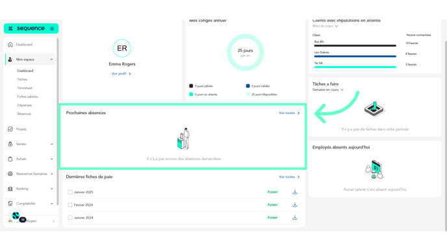Click the 25 jours disponibles legend text
447x251 pixels.
click(264, 95)
